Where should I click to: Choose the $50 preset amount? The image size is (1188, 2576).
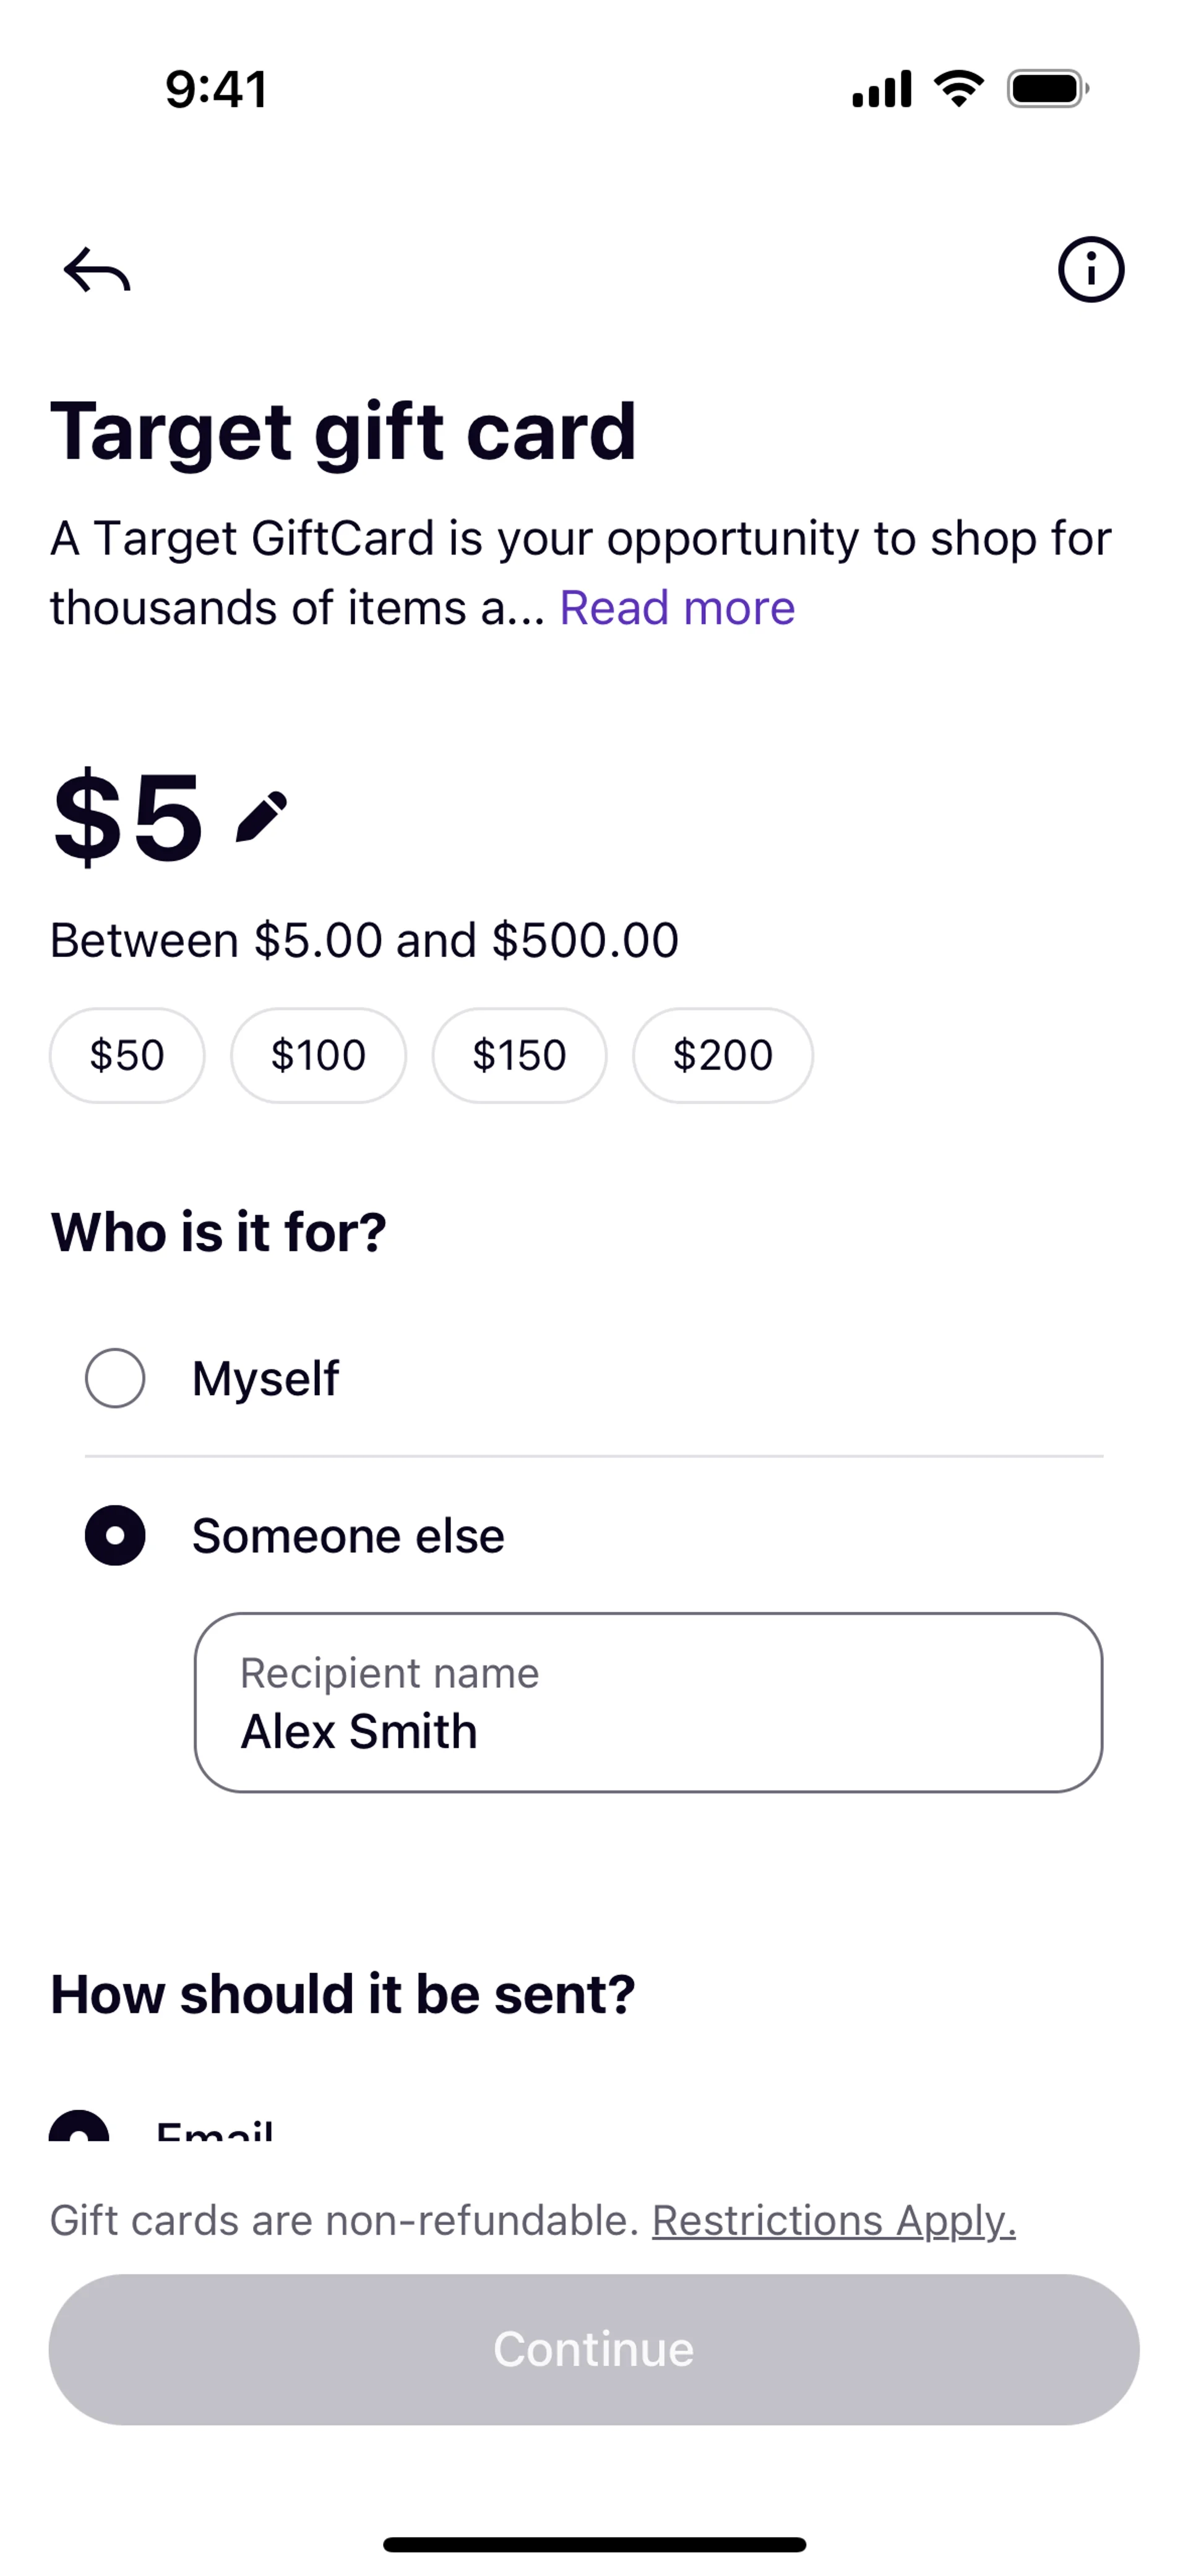(x=127, y=1055)
